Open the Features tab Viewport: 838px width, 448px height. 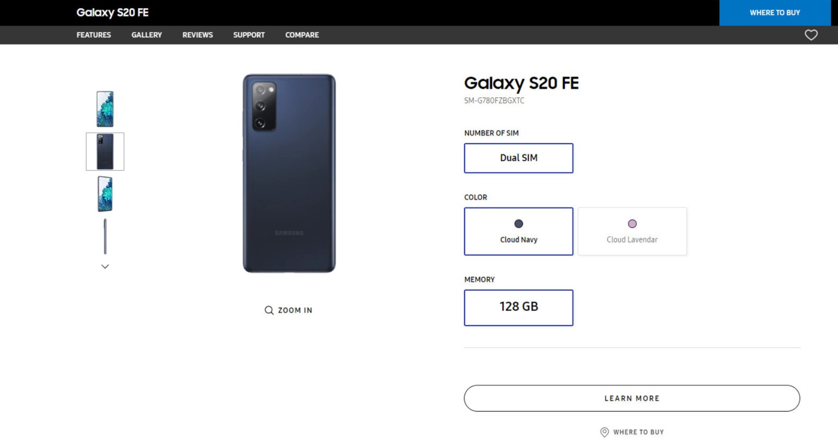coord(94,35)
